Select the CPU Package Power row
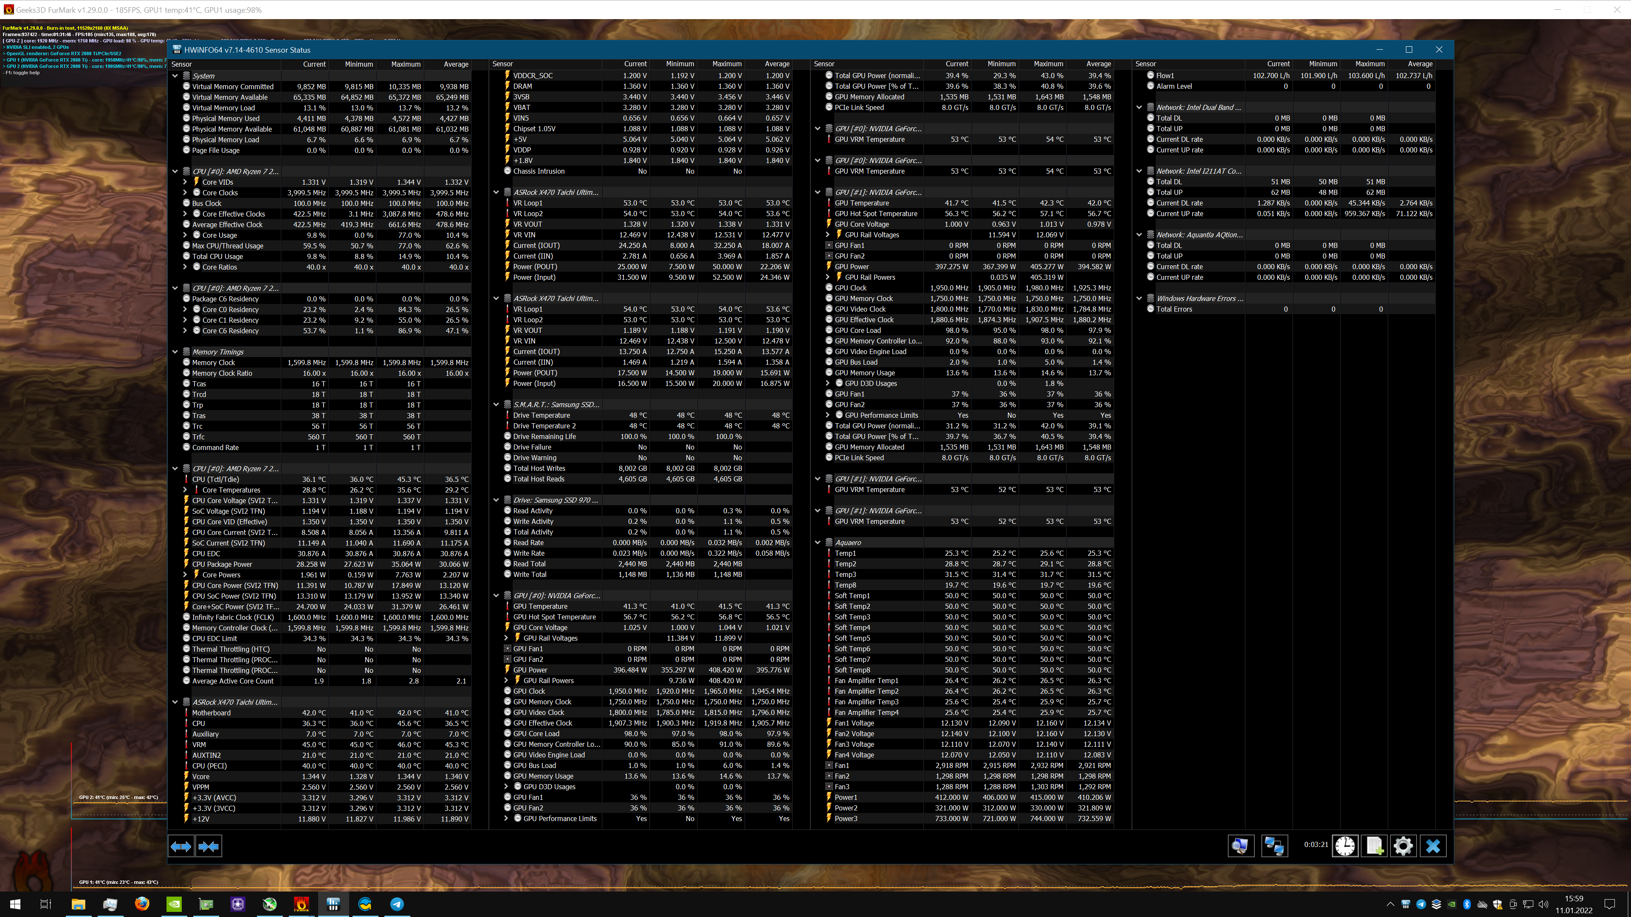 222,564
